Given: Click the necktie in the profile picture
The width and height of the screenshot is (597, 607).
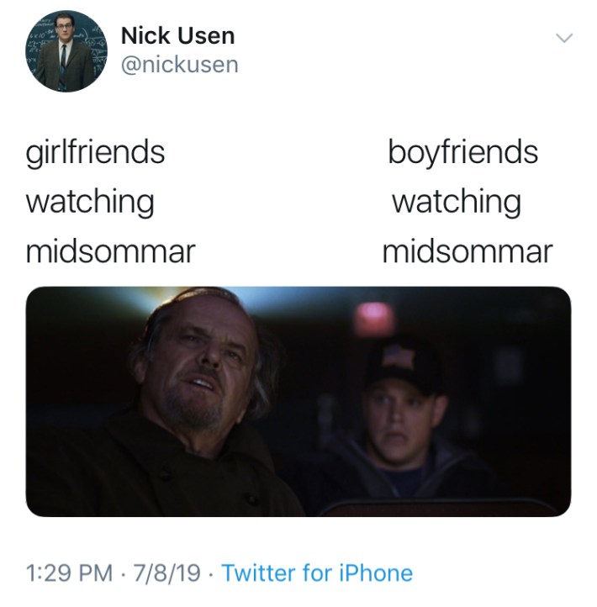Looking at the screenshot, I should [x=63, y=66].
